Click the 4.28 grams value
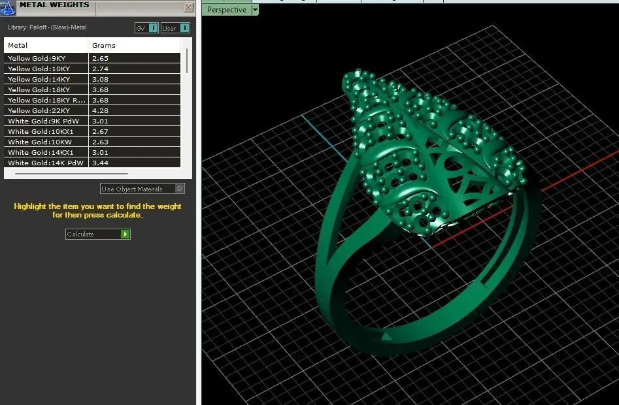The width and height of the screenshot is (619, 405). pos(100,110)
